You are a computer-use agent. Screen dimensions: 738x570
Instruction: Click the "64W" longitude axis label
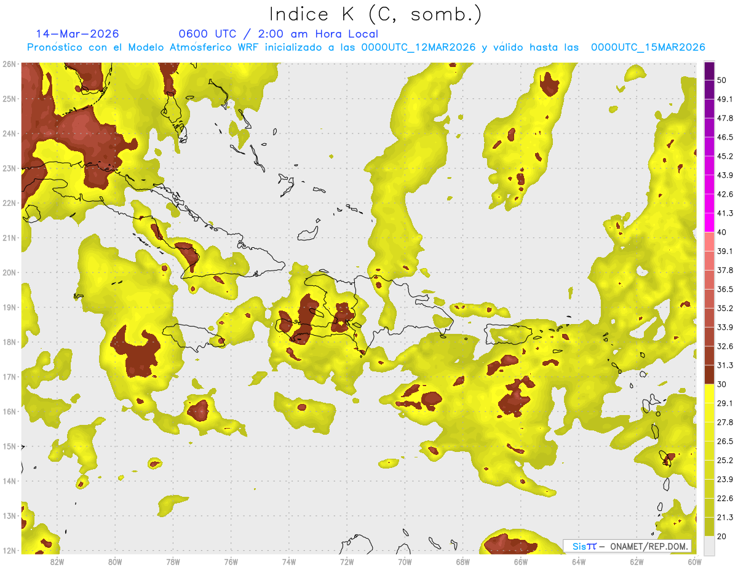point(579,562)
